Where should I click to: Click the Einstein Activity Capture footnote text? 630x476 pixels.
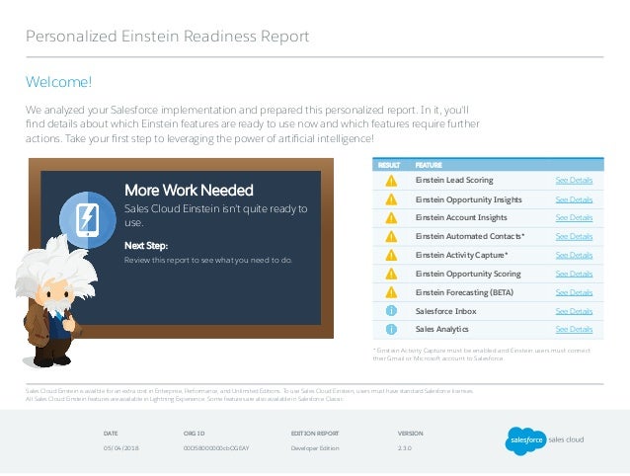tap(482, 355)
